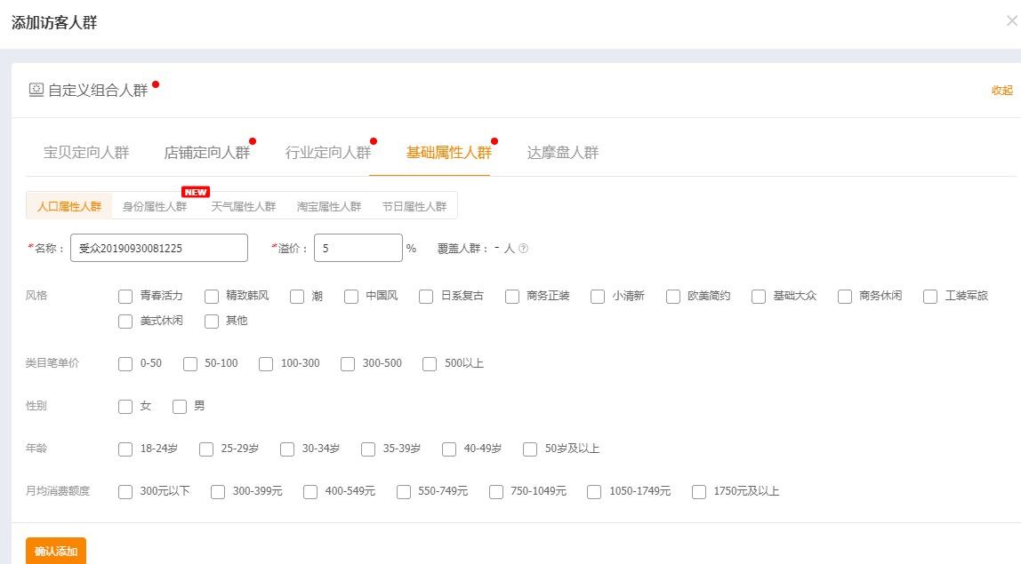Tick the 1050-1749元 spending checkbox
Image resolution: width=1021 pixels, height=564 pixels.
[x=594, y=492]
